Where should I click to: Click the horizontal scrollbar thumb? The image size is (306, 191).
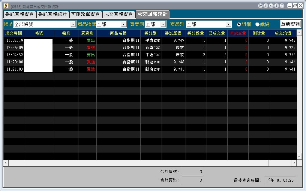click(139, 163)
